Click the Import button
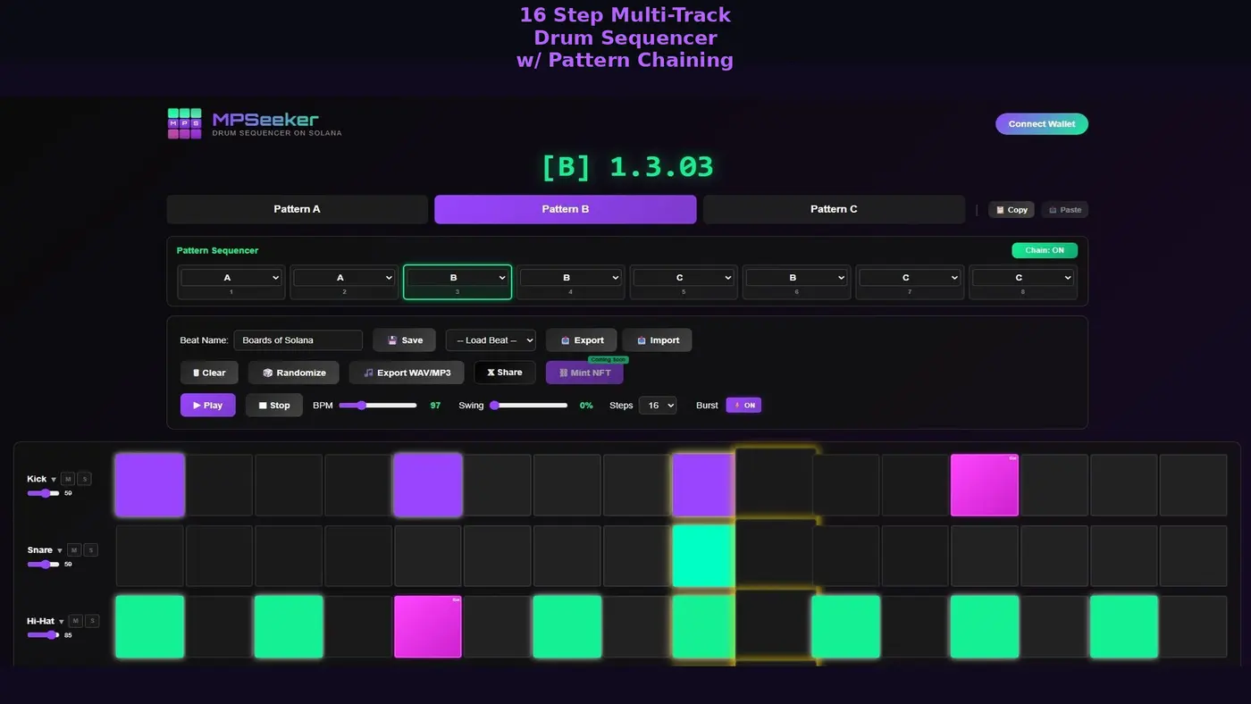This screenshot has height=704, width=1251. coord(658,340)
